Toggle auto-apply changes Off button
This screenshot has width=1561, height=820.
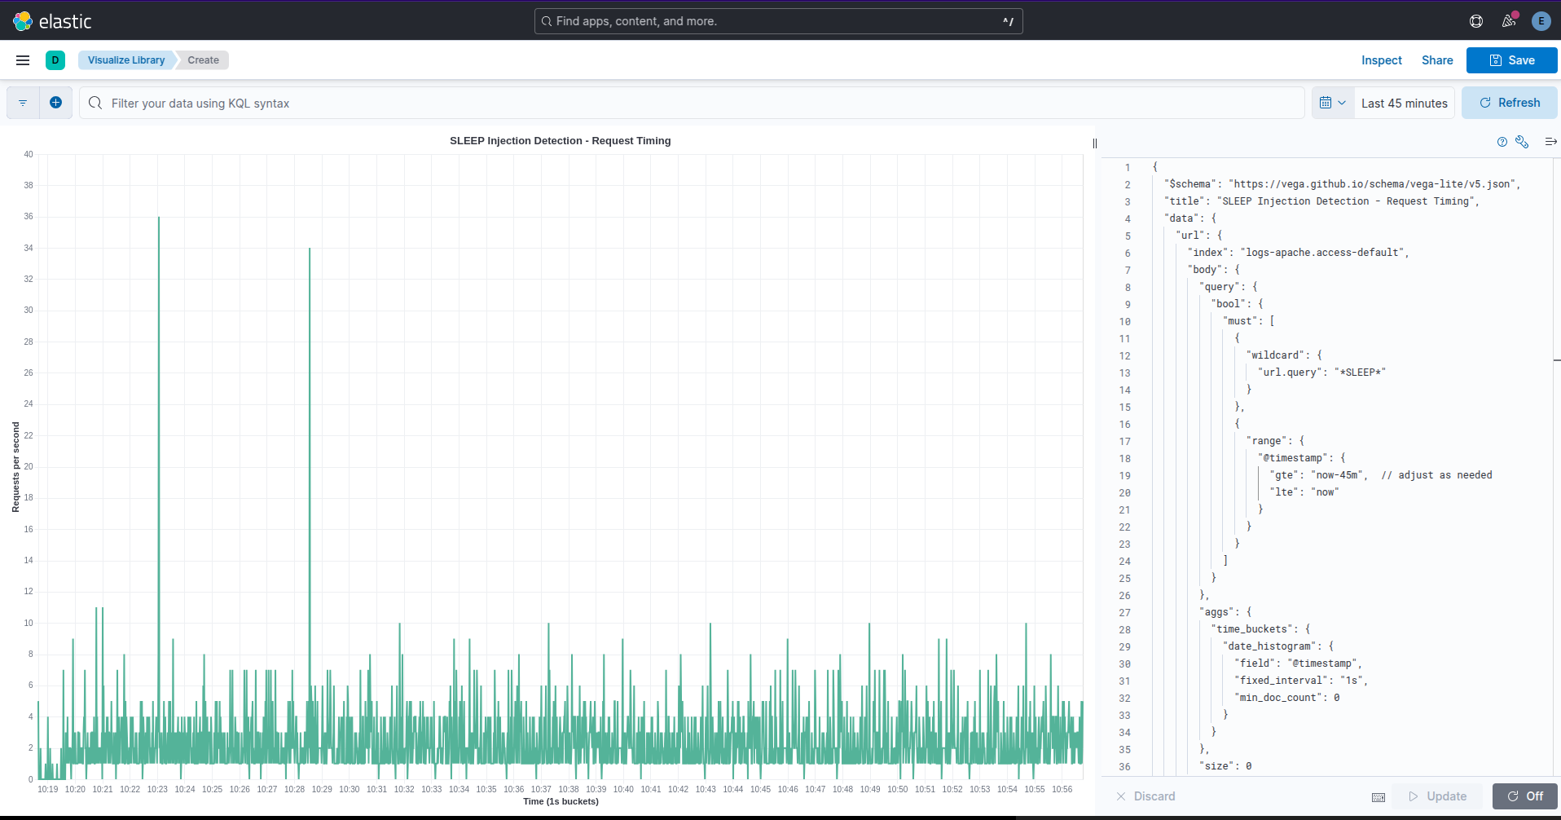[x=1524, y=796]
